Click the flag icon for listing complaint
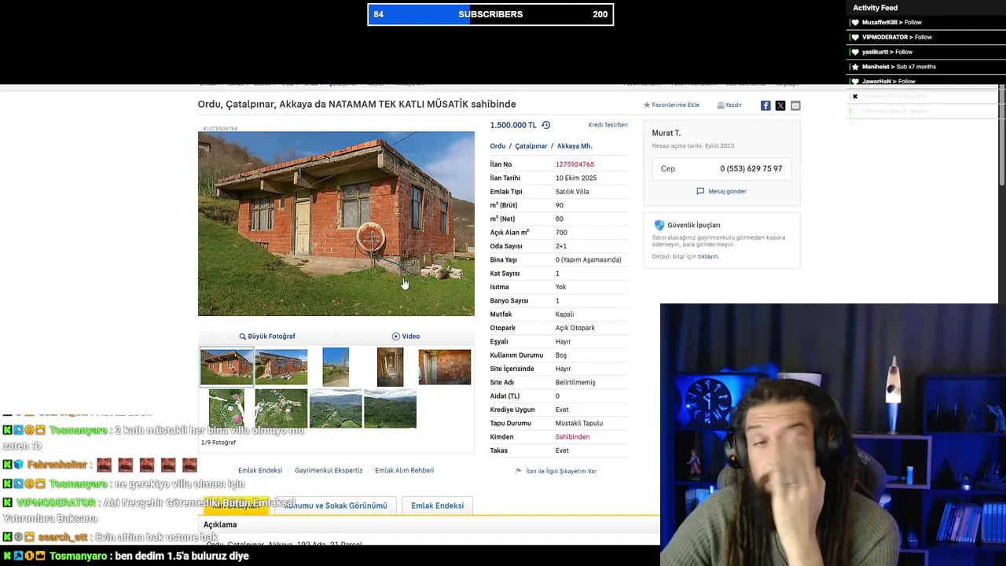 point(518,471)
